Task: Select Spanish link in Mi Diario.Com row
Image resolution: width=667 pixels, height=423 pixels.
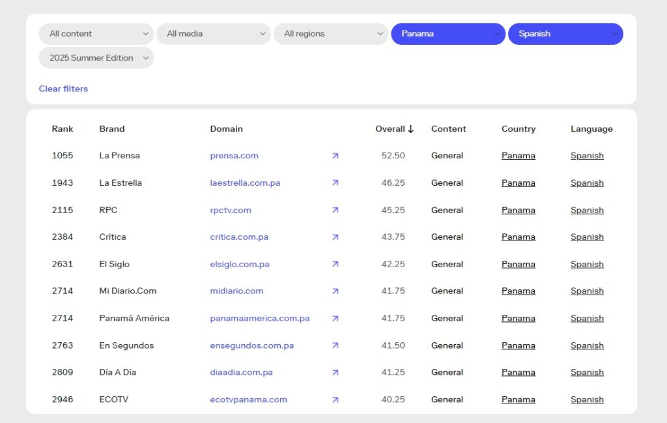Action: (x=587, y=291)
